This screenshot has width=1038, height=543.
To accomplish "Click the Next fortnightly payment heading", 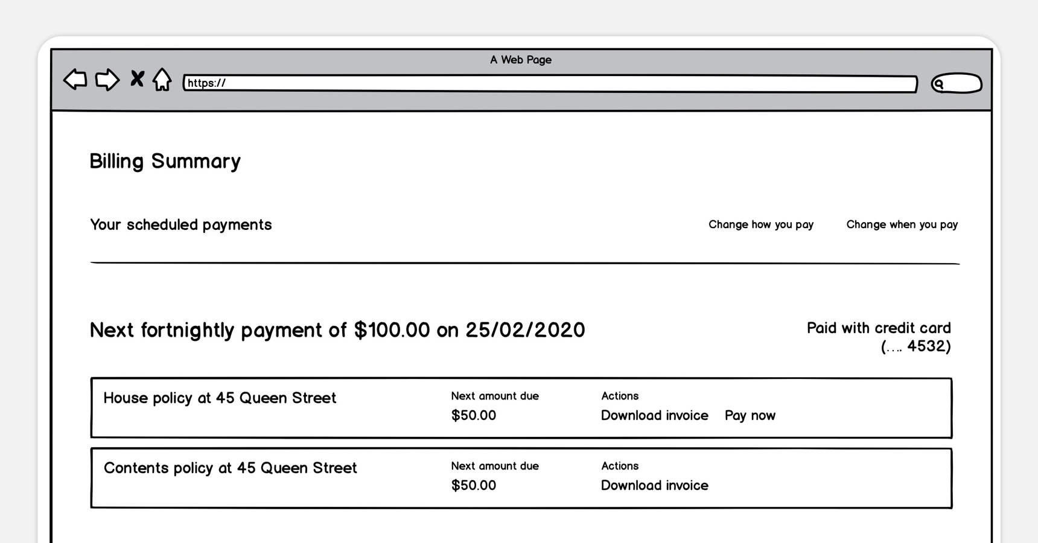I will [x=337, y=330].
